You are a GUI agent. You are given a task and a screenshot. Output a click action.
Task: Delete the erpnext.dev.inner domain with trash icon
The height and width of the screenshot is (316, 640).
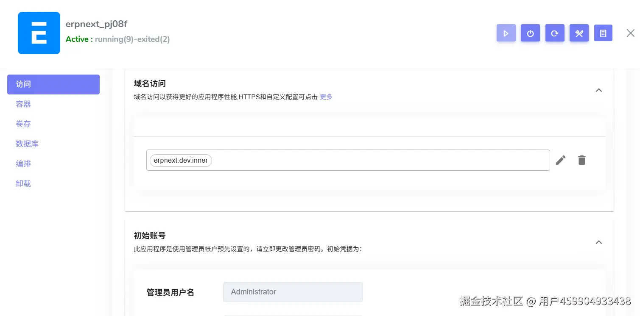coord(582,160)
